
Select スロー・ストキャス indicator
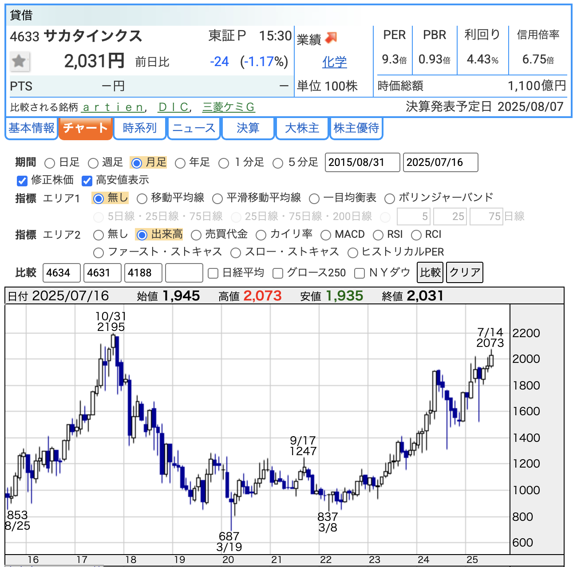(236, 253)
